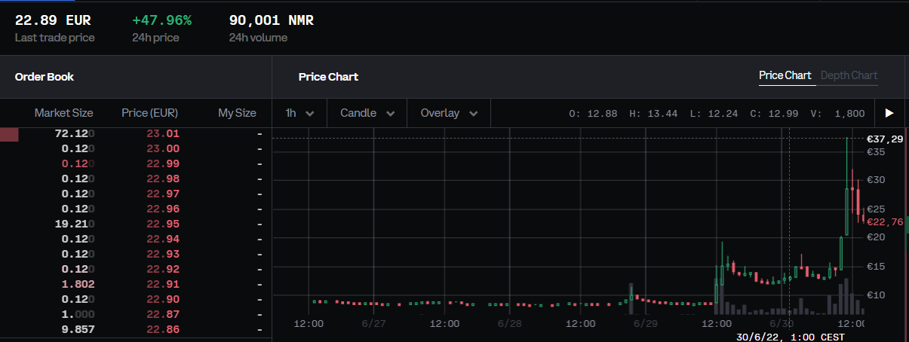Click the Market Size column header
This screenshot has height=342, width=909.
pos(64,113)
